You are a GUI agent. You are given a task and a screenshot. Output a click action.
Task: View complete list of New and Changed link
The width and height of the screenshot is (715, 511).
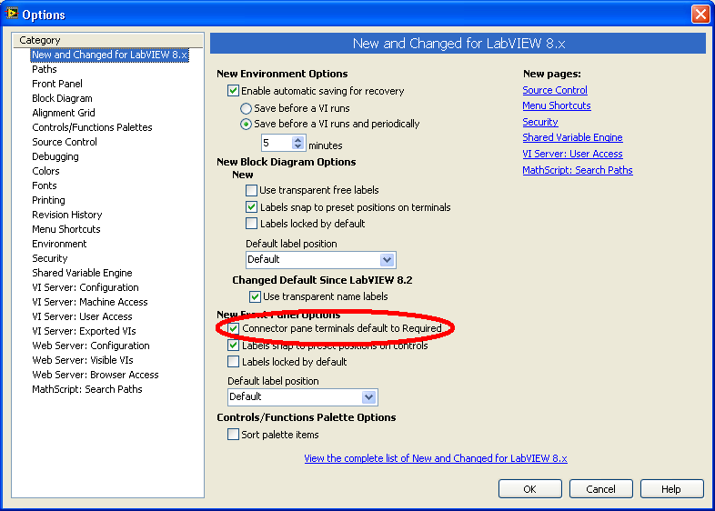point(436,458)
